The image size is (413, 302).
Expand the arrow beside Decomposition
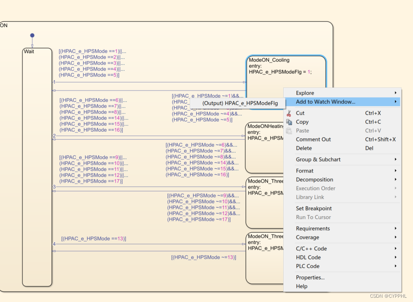pos(396,179)
